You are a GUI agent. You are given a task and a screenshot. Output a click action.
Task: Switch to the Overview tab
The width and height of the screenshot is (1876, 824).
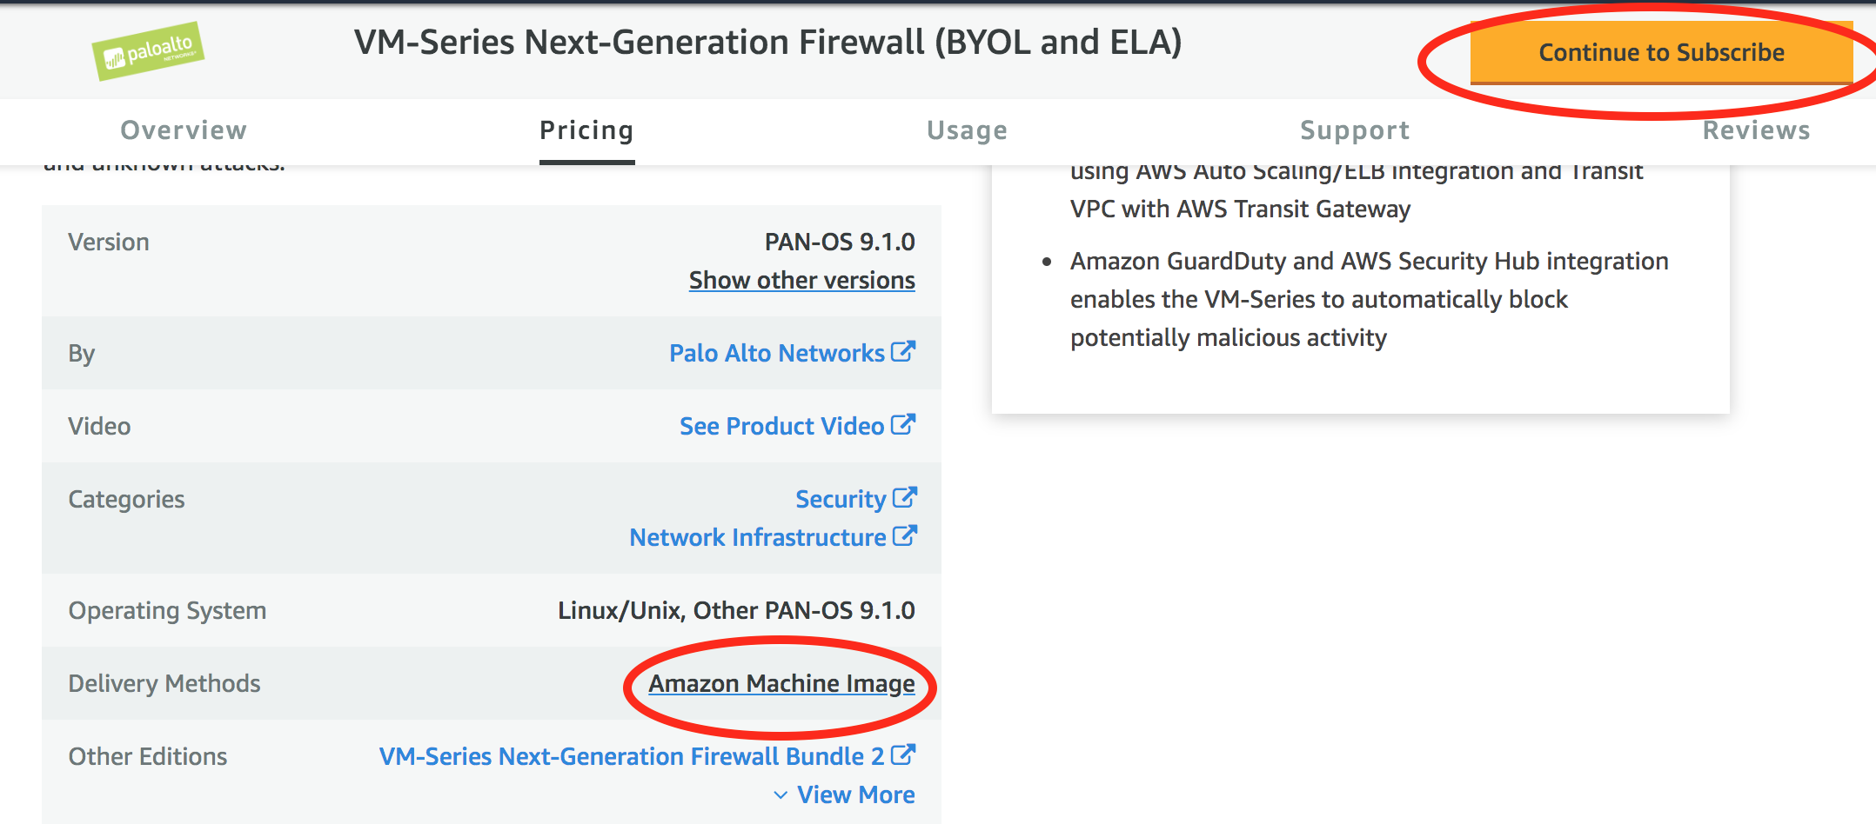pos(184,130)
